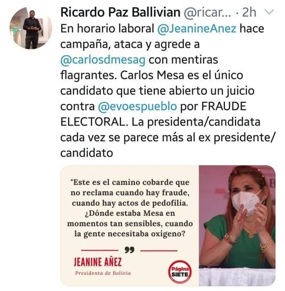Click the 2h tweet timestamp
This screenshot has width=285, height=291.
[249, 12]
